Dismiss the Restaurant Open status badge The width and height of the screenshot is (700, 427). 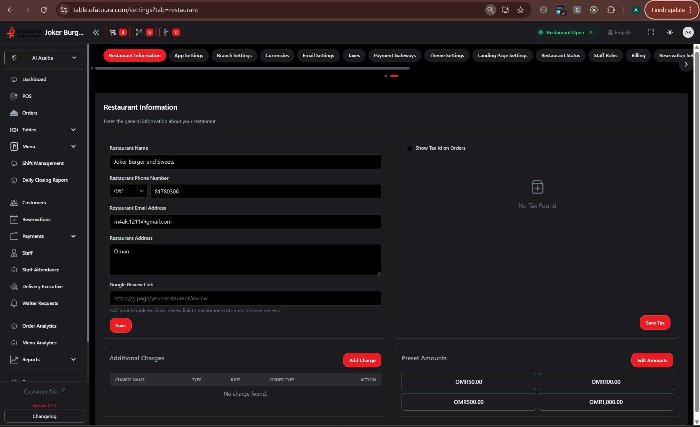click(591, 32)
